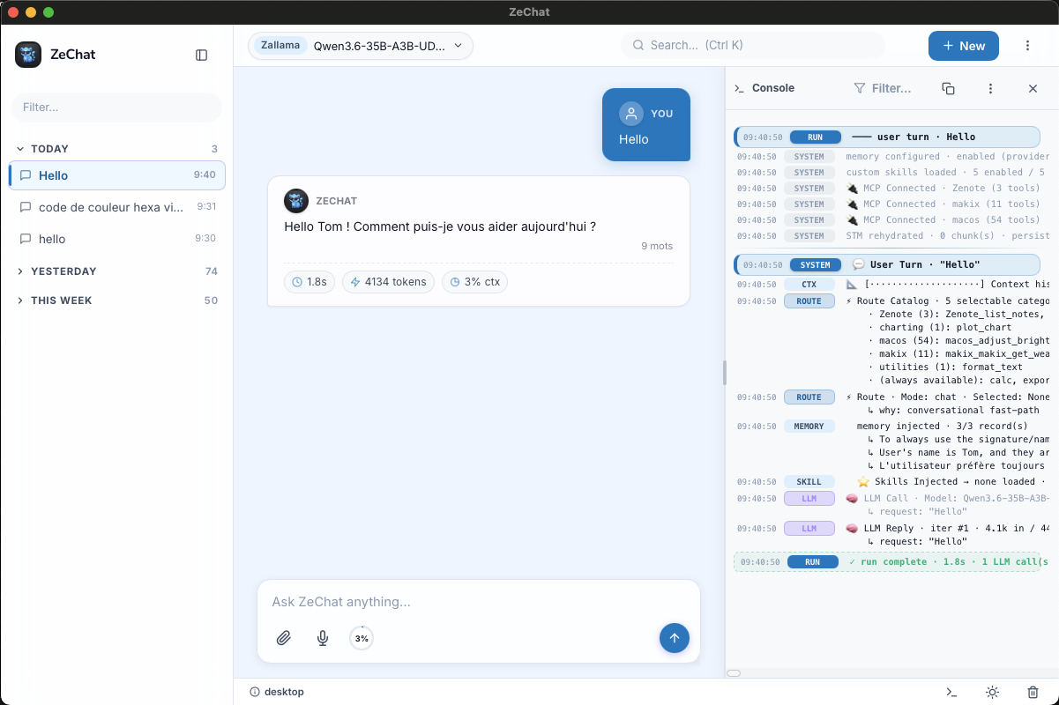This screenshot has height=705, width=1059.
Task: Click the Search (Ctrl K) field
Action: tap(753, 46)
